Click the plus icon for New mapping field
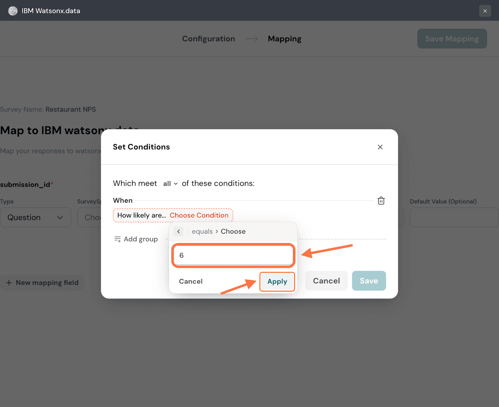This screenshot has width=499, height=407. pos(9,283)
